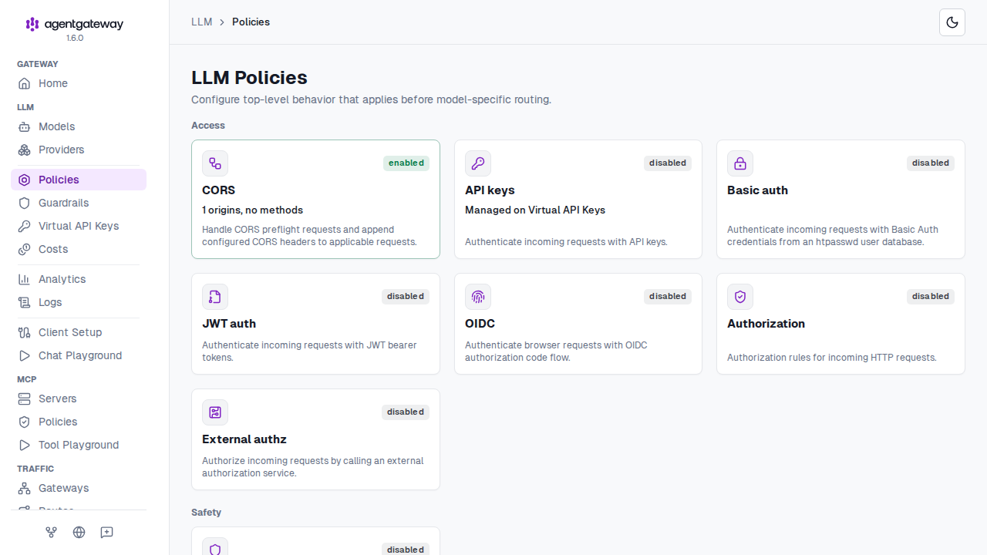Open Analytics page

79,279
